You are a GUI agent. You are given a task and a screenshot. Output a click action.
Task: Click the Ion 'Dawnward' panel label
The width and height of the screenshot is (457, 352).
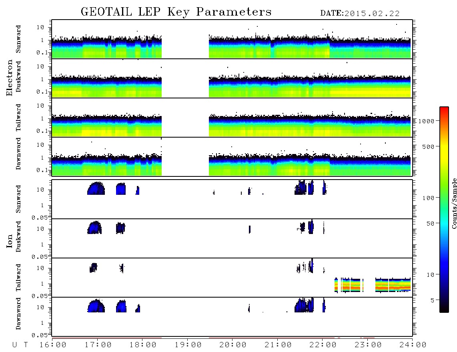pyautogui.click(x=18, y=314)
